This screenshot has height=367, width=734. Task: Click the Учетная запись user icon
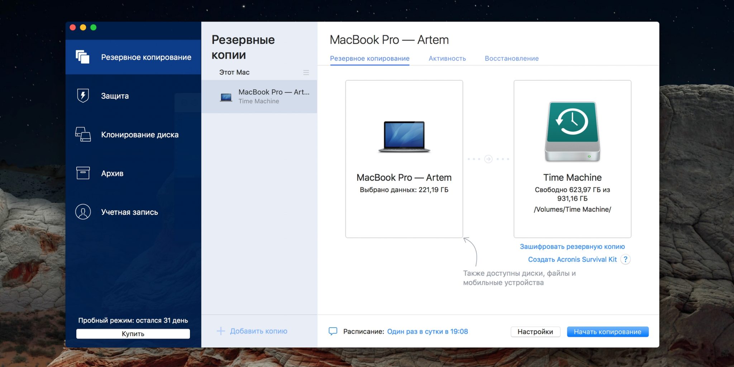(83, 212)
